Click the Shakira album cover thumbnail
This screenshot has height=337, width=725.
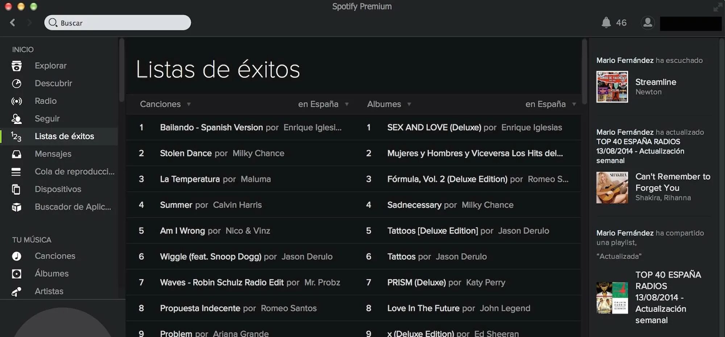pos(612,188)
